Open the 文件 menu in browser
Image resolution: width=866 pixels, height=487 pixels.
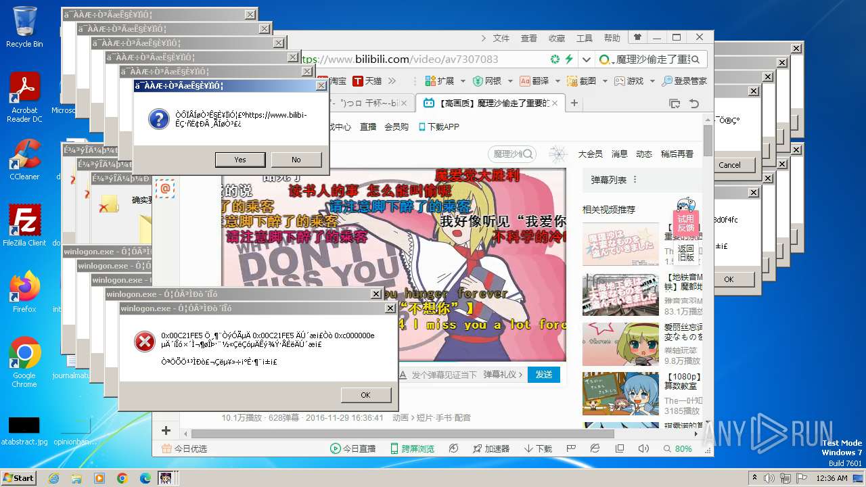coord(501,39)
